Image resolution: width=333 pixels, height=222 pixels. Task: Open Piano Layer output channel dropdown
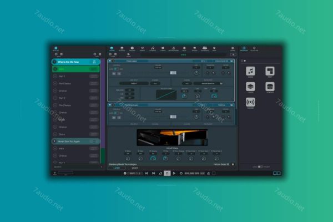187,83
